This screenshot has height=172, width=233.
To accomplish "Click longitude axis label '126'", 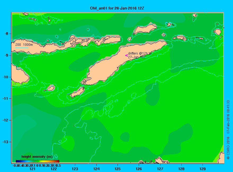I will 139,169.
